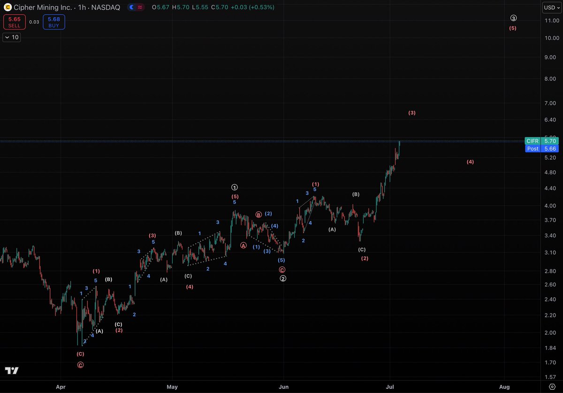Click the 6.40 price scale label
563x393 pixels.
pyautogui.click(x=550, y=120)
